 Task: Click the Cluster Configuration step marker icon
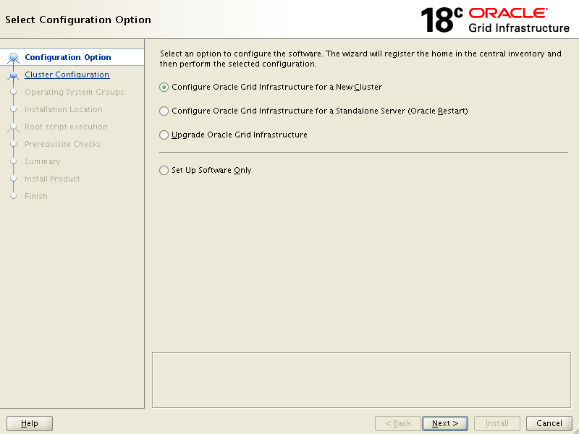pyautogui.click(x=14, y=75)
